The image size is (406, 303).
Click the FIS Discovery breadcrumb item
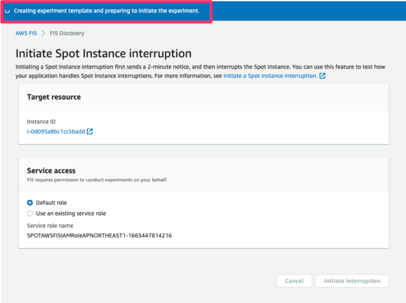click(67, 34)
